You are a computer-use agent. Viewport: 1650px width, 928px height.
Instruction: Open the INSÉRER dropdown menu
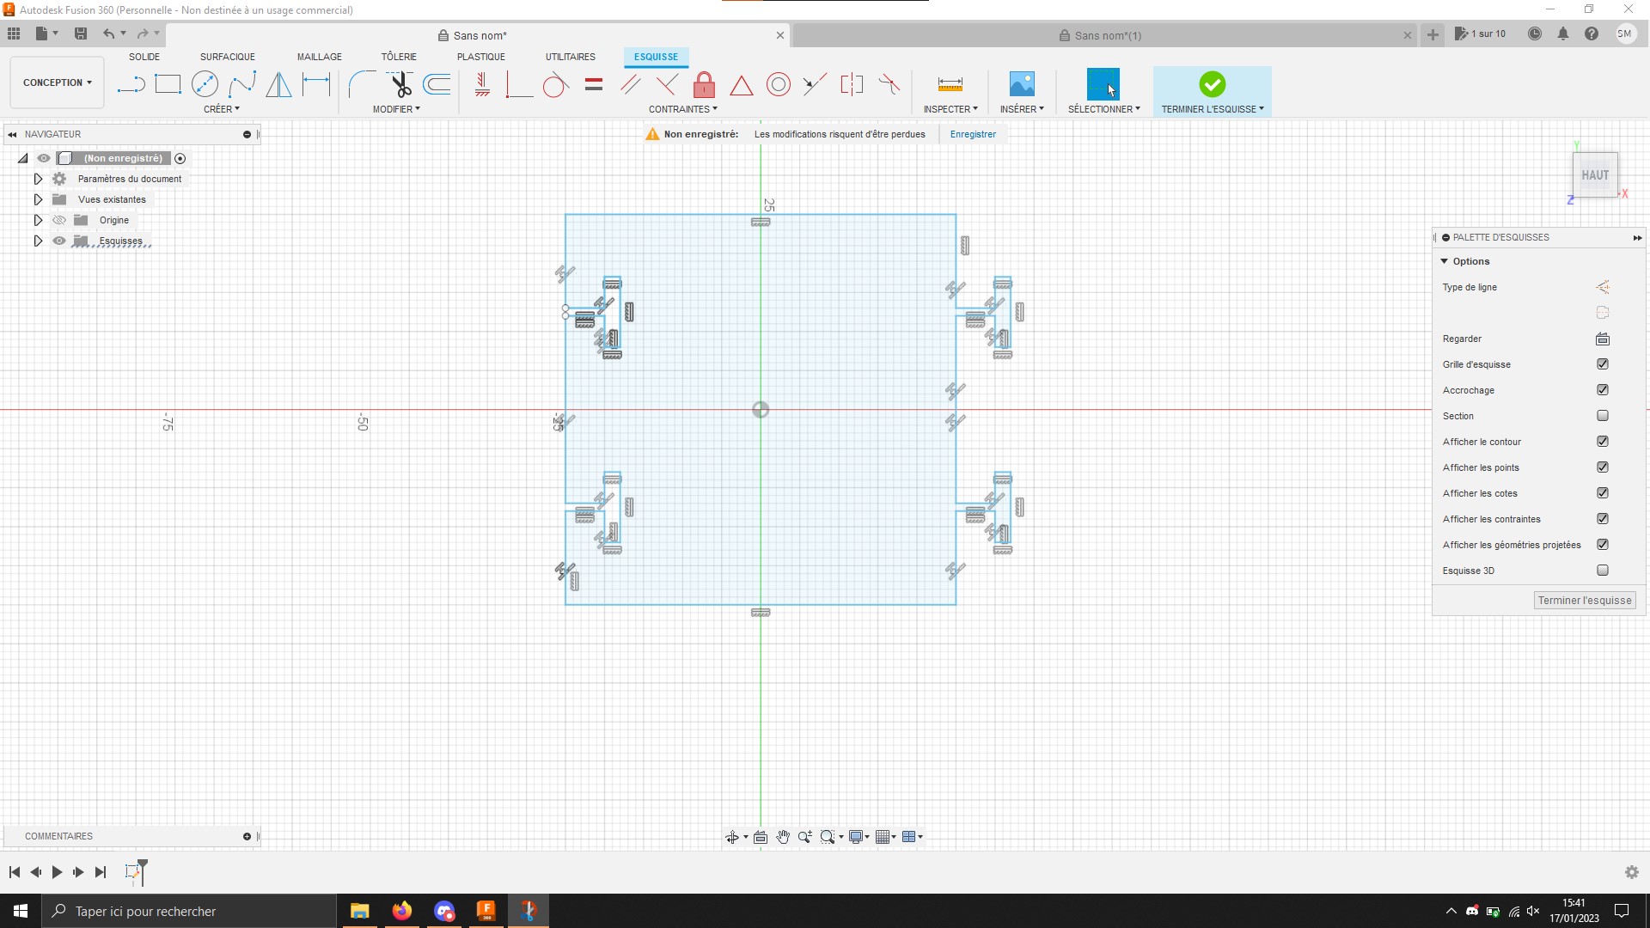pos(1022,109)
